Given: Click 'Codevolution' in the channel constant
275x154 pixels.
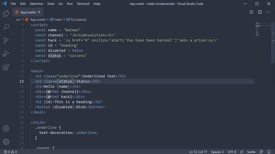Looking at the screenshot, I should coord(92,35).
